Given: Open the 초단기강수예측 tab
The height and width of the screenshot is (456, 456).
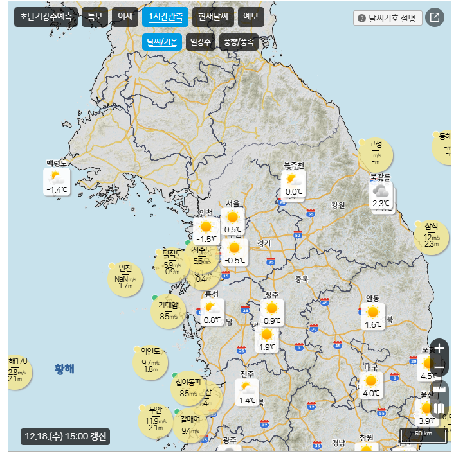Looking at the screenshot, I should pos(46,17).
